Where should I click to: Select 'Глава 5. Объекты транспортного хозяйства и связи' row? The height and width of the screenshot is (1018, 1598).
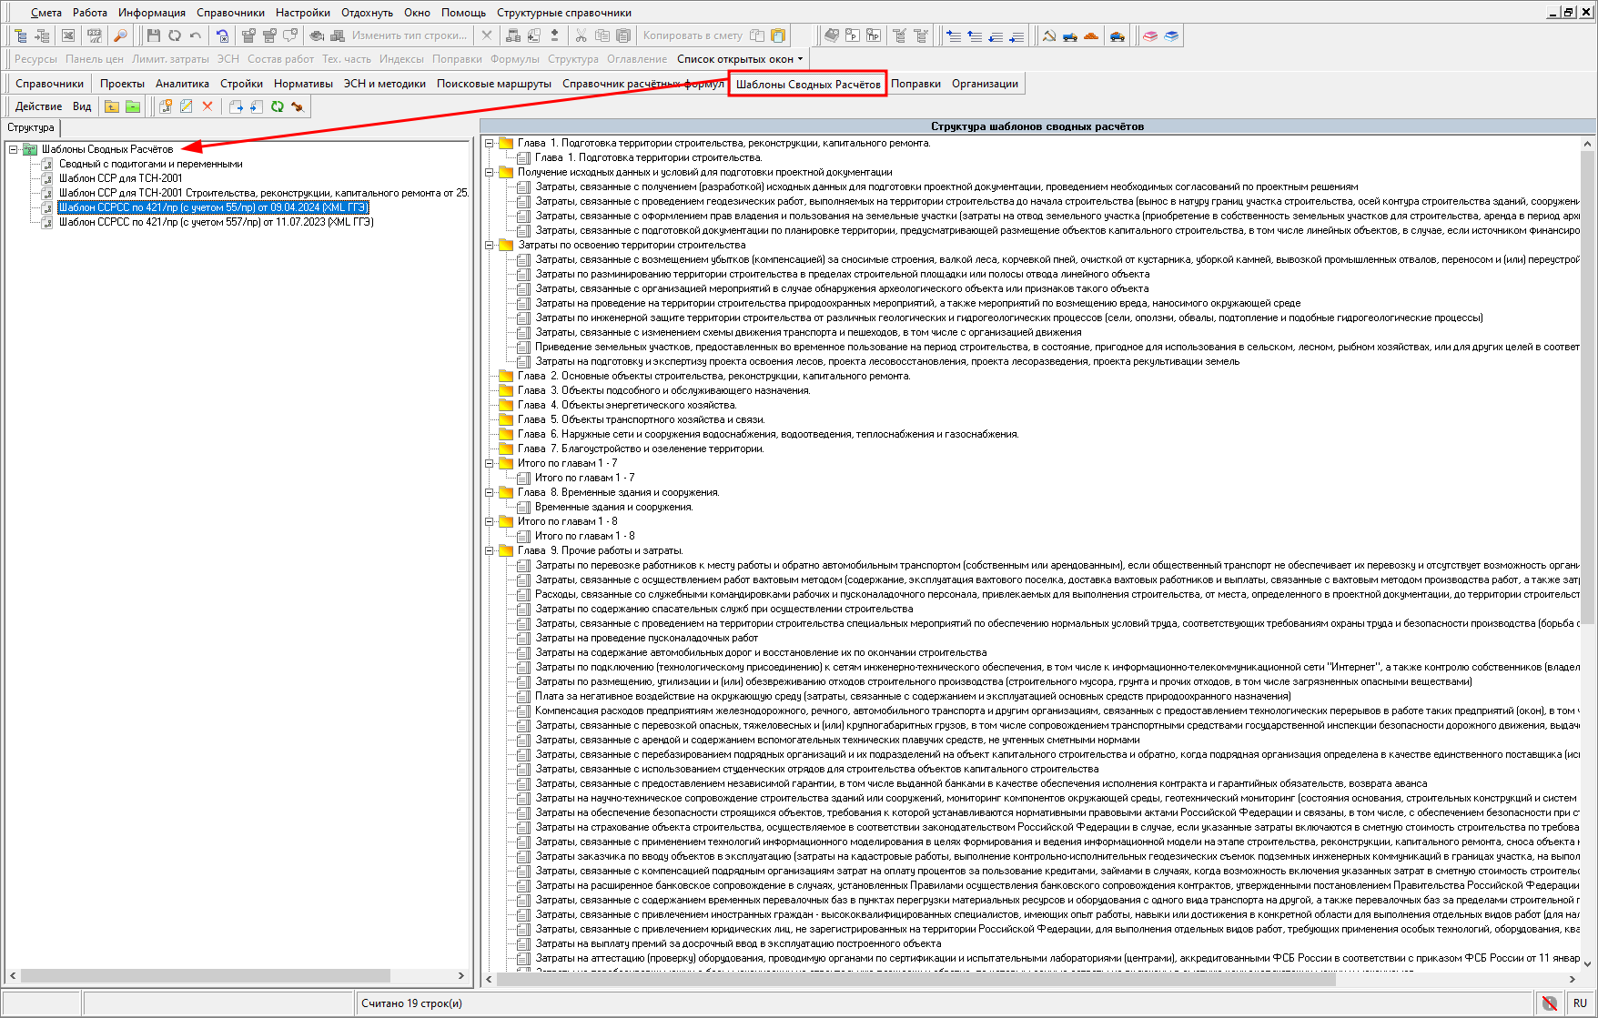641,419
